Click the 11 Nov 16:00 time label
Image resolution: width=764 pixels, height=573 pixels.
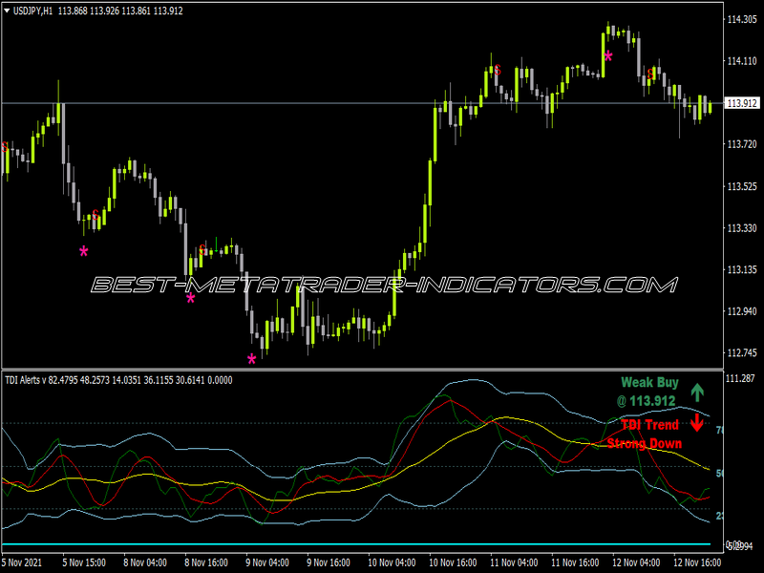(x=575, y=562)
